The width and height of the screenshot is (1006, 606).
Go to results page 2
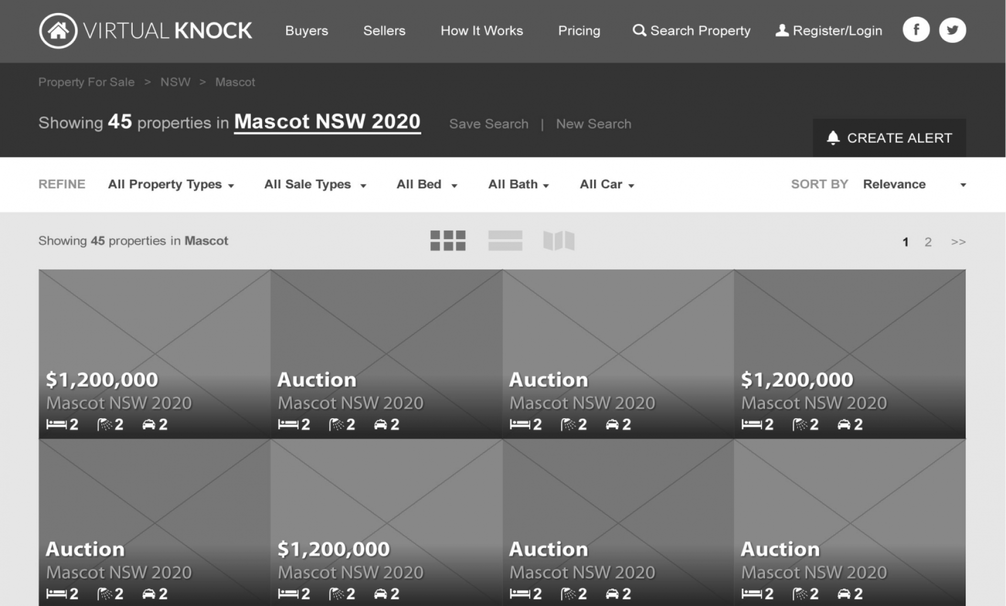pos(928,242)
